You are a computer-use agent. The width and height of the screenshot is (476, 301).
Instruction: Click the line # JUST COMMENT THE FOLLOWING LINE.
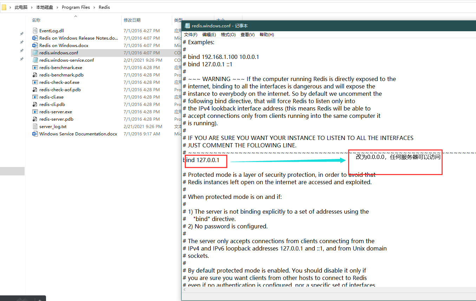(x=240, y=145)
